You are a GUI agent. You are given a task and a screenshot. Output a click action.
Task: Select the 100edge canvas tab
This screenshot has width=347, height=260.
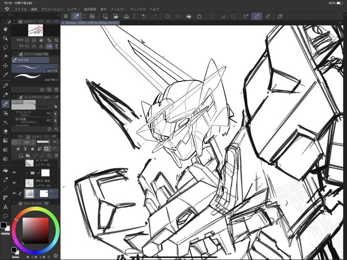point(90,23)
